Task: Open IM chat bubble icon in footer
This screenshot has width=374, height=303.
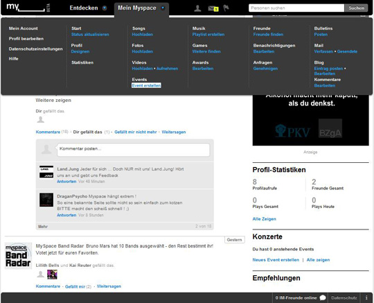Action: pyautogui.click(x=323, y=297)
